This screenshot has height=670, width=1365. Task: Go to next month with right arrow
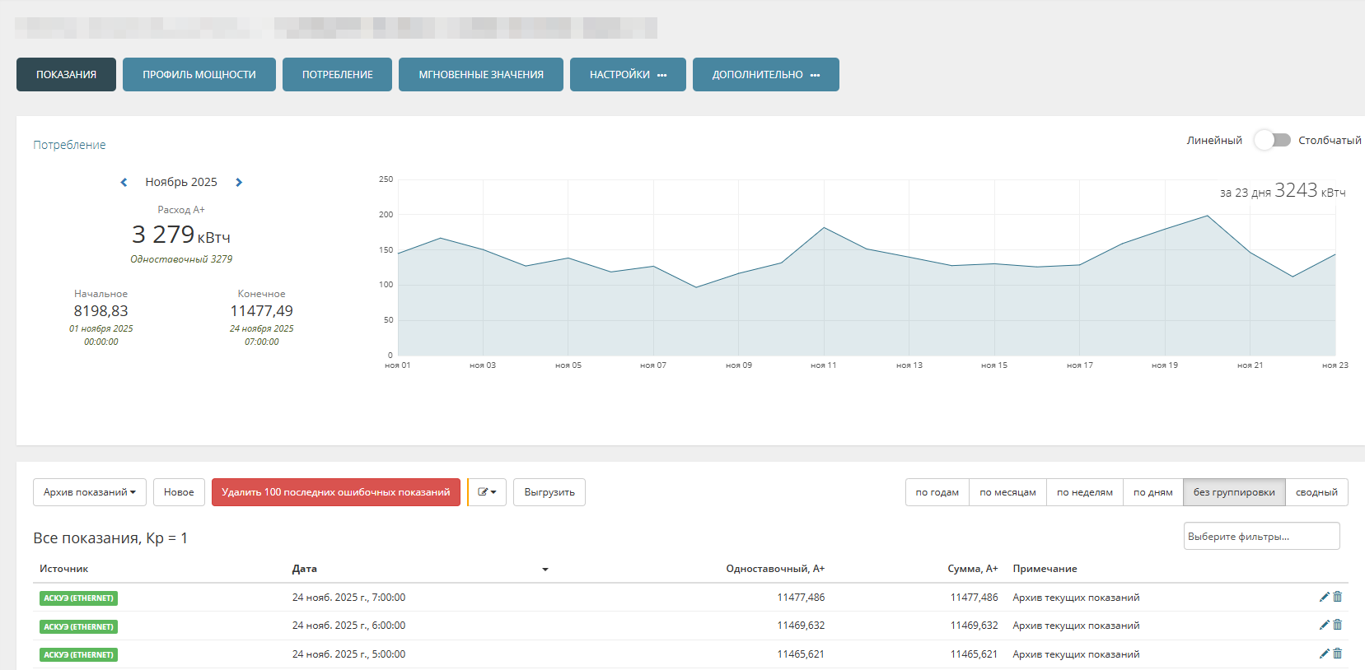coord(239,183)
